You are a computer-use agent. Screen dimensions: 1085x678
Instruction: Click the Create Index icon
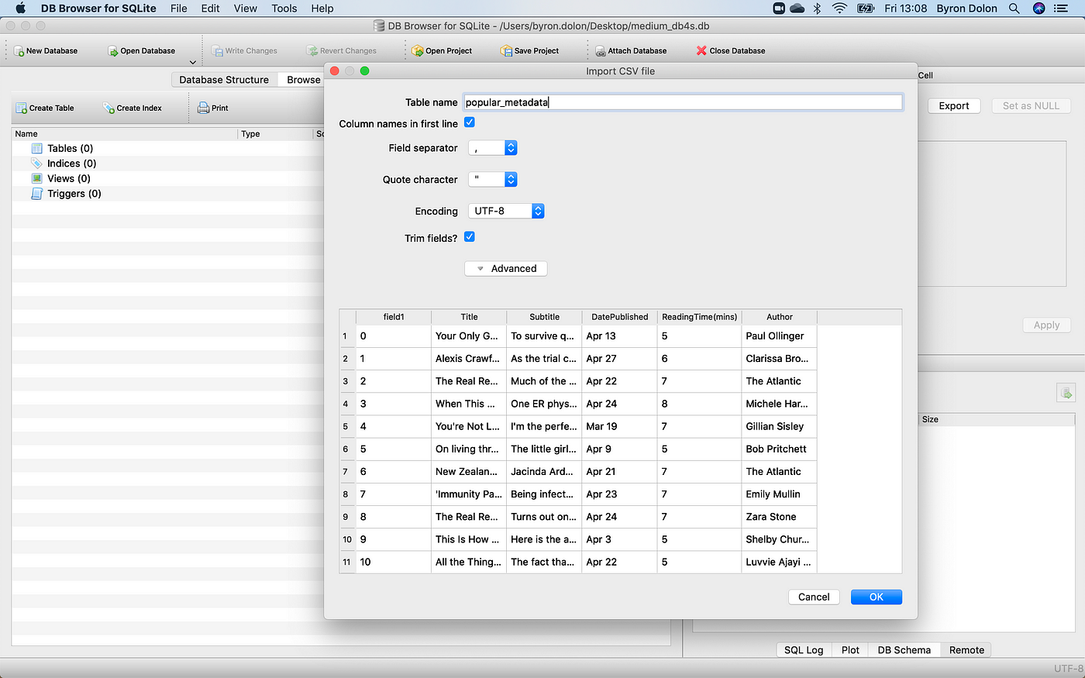click(x=109, y=108)
